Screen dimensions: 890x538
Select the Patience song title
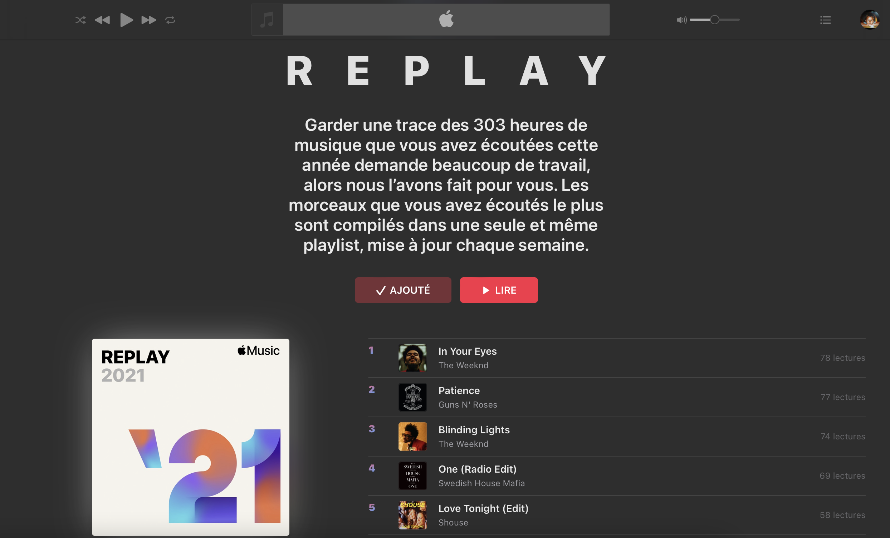point(459,390)
